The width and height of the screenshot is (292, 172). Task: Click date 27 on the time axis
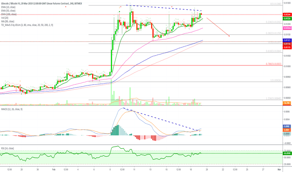263,169
